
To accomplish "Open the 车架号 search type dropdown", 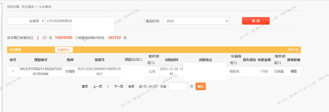I will coord(26,21).
